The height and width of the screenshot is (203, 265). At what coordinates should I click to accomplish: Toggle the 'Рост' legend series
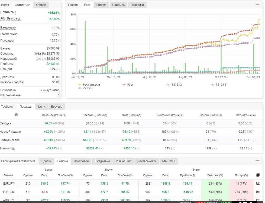[128, 85]
